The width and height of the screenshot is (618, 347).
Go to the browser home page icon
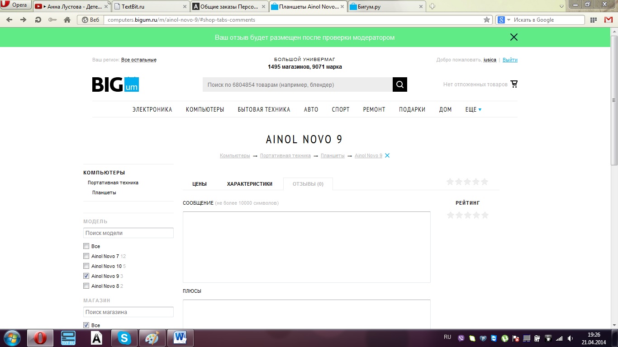tap(67, 20)
